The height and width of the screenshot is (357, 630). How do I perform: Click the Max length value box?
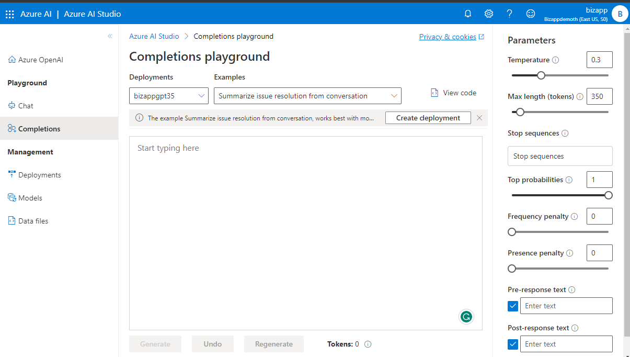click(x=600, y=96)
